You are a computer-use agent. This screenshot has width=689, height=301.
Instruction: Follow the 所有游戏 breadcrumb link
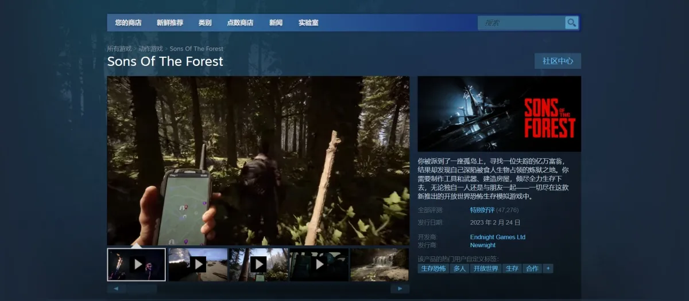pos(119,49)
